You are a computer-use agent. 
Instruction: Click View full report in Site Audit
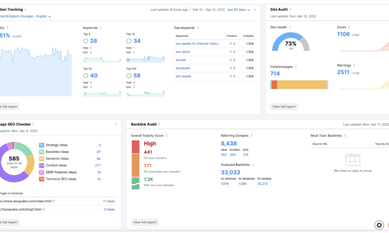tap(284, 107)
